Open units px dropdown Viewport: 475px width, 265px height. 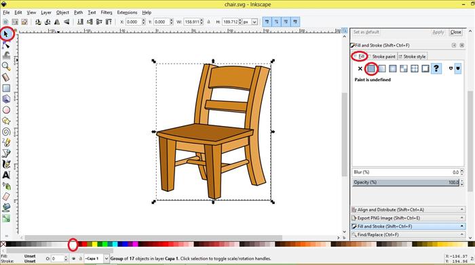(254, 22)
